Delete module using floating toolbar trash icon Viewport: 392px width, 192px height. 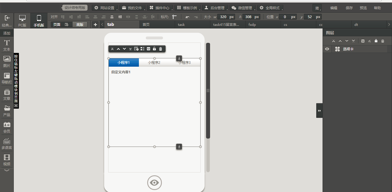coord(160,49)
